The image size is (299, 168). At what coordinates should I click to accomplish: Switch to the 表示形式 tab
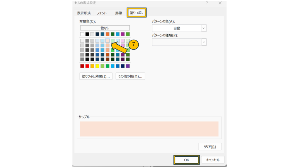pyautogui.click(x=84, y=13)
